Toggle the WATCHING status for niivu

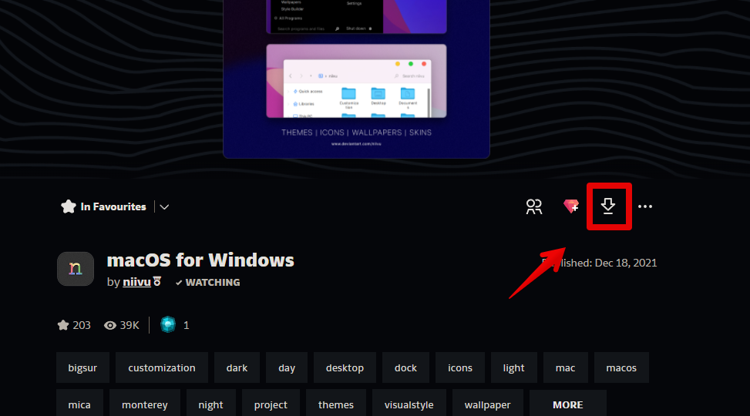[x=207, y=283]
